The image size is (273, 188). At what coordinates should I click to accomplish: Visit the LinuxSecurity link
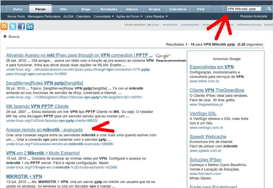click(x=190, y=25)
